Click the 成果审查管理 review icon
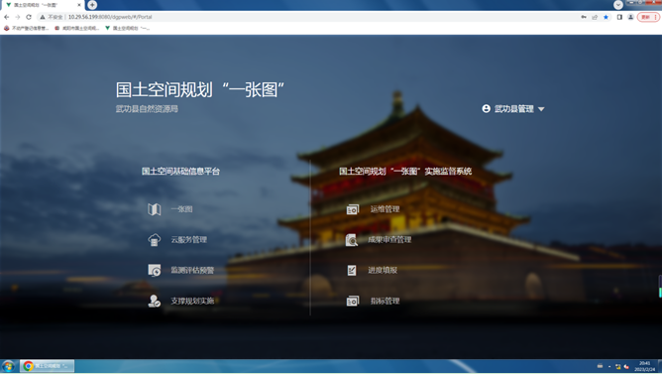This screenshot has width=662, height=374. (x=352, y=240)
